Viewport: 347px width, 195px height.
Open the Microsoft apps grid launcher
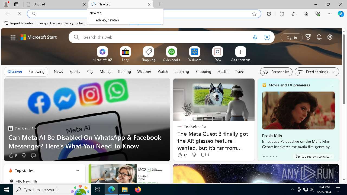[13, 37]
